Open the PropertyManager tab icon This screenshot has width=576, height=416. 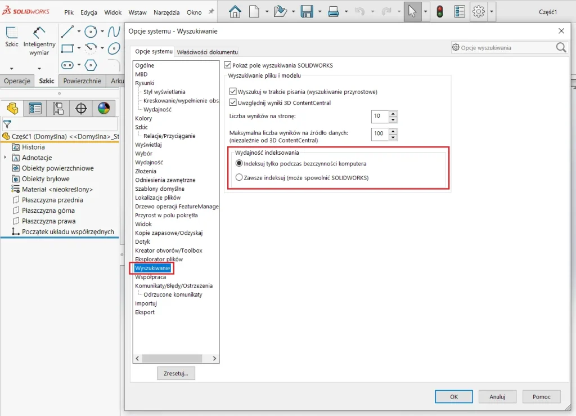(x=35, y=109)
